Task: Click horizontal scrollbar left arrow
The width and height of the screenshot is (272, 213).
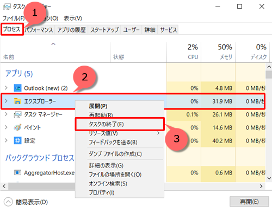Action: pos(4,186)
